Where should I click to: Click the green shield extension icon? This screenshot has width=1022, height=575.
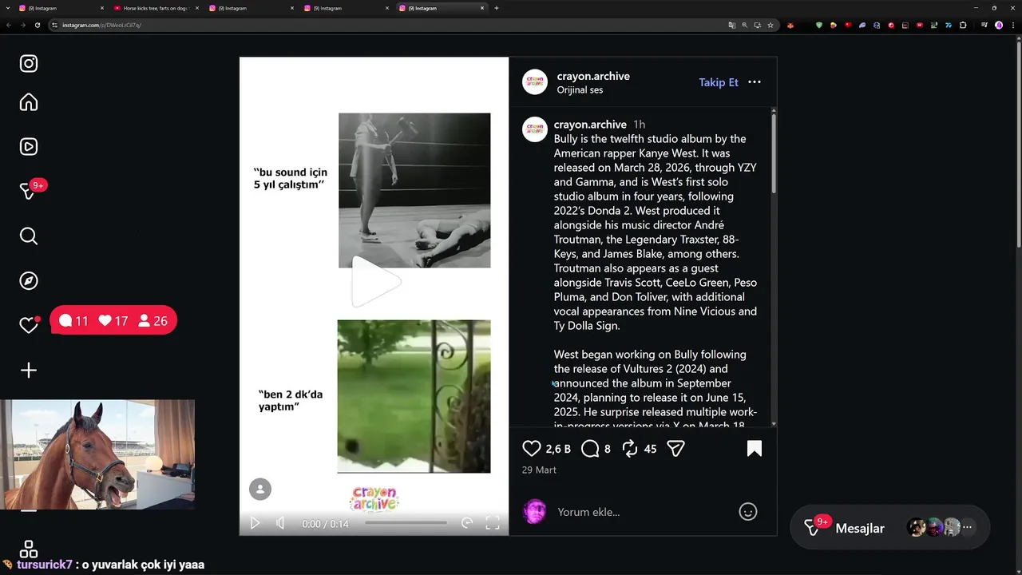pos(819,25)
